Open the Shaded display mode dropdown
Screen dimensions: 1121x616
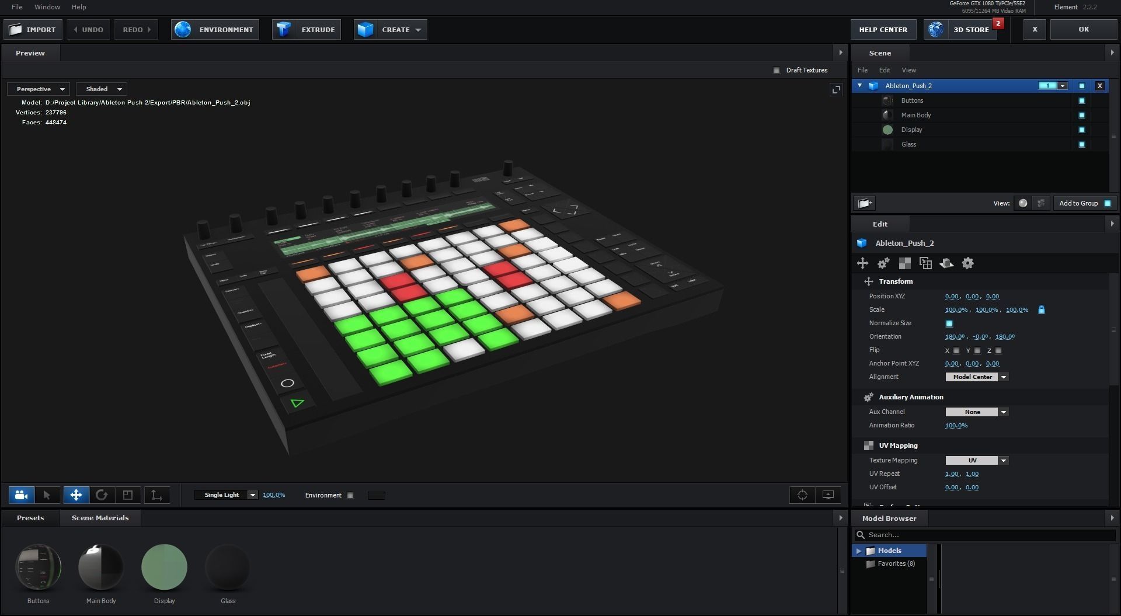[102, 89]
